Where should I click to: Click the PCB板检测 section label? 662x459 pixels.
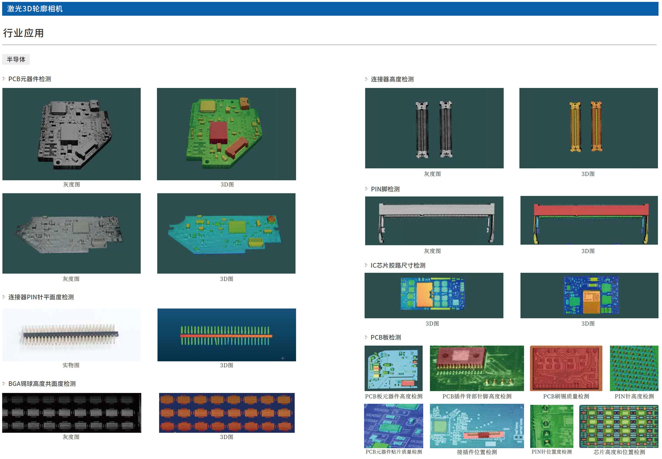coord(386,337)
